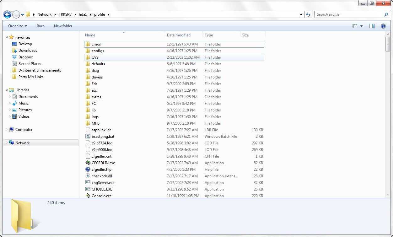This screenshot has width=393, height=237.
Task: Select the bcastping.bat batch file
Action: pyautogui.click(x=103, y=137)
